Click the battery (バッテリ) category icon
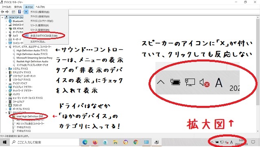 pos(10,94)
